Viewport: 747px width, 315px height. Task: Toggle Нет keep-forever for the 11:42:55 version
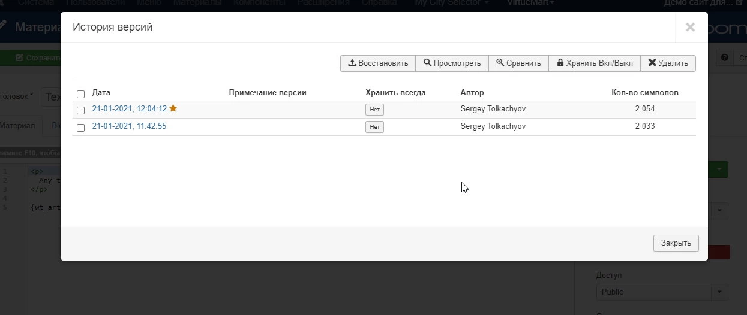pyautogui.click(x=374, y=127)
